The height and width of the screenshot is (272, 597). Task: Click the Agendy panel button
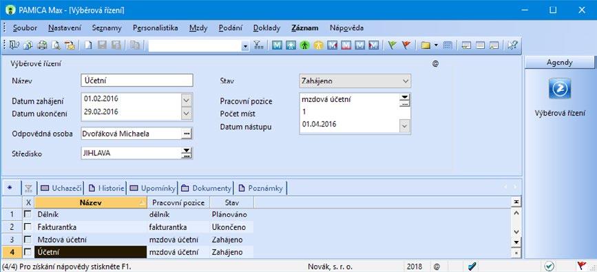coord(559,63)
